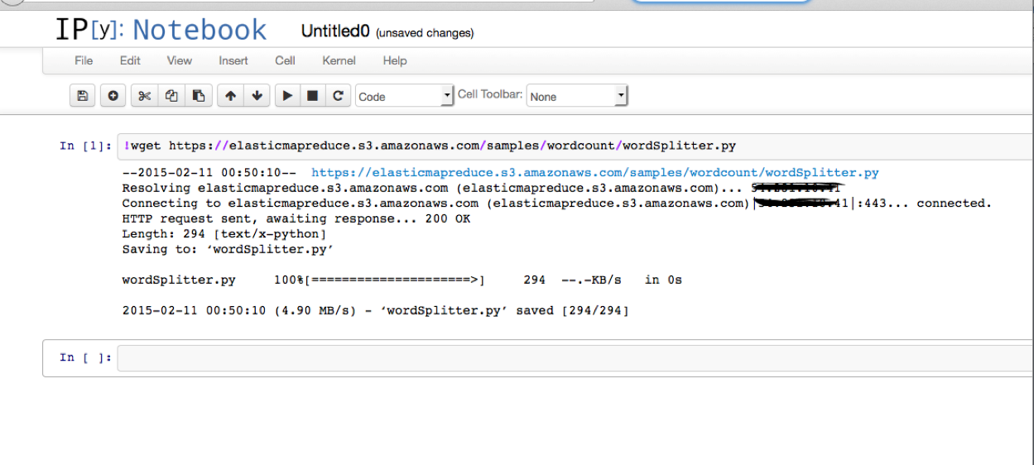Open the Insert menu

pyautogui.click(x=233, y=60)
